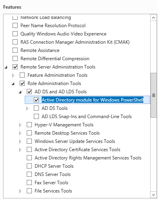Click the scrollbar down arrow
Viewport: 158px width, 200px height.
[154, 194]
